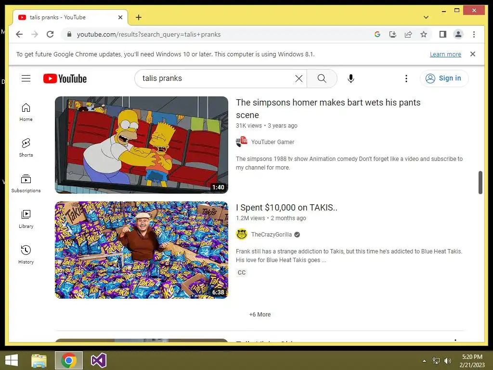Click the volume icon in system tray
493x370 pixels.
[x=448, y=361]
